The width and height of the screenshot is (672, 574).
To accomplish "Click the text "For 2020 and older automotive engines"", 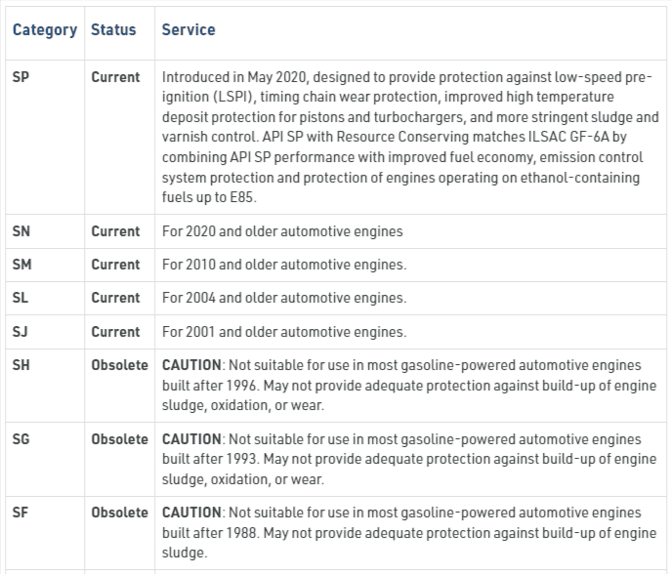I will [x=282, y=231].
